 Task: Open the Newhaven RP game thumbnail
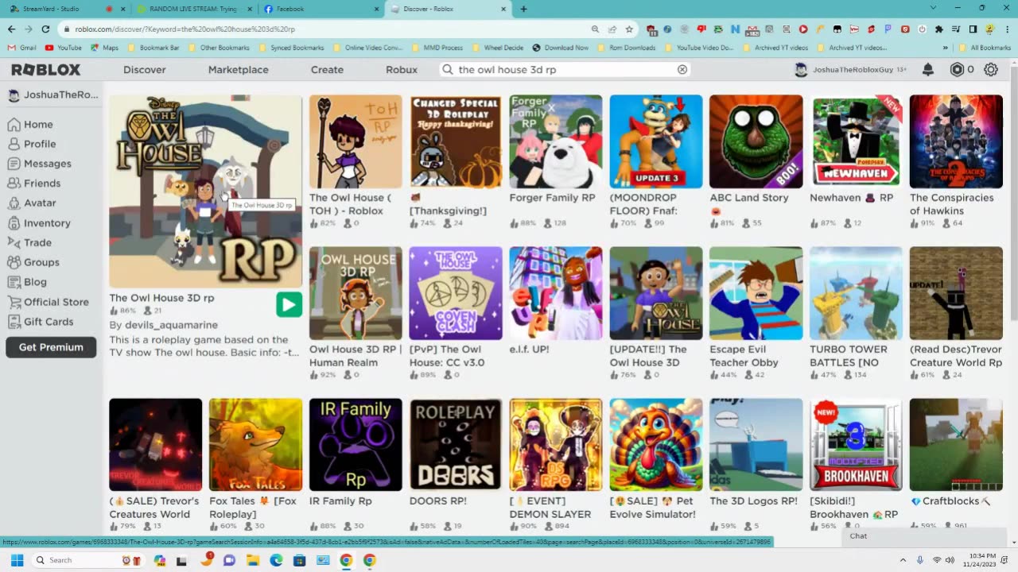[x=857, y=141]
